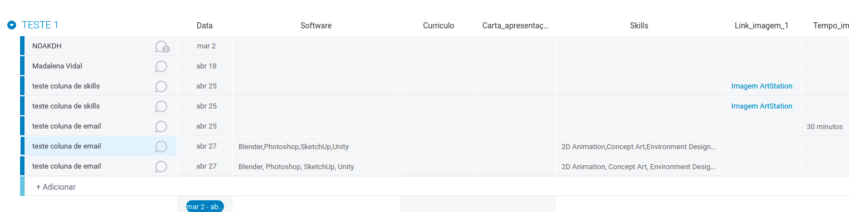Image resolution: width=849 pixels, height=212 pixels.
Task: Open comment bubble on 30 minutos row
Action: (x=161, y=126)
